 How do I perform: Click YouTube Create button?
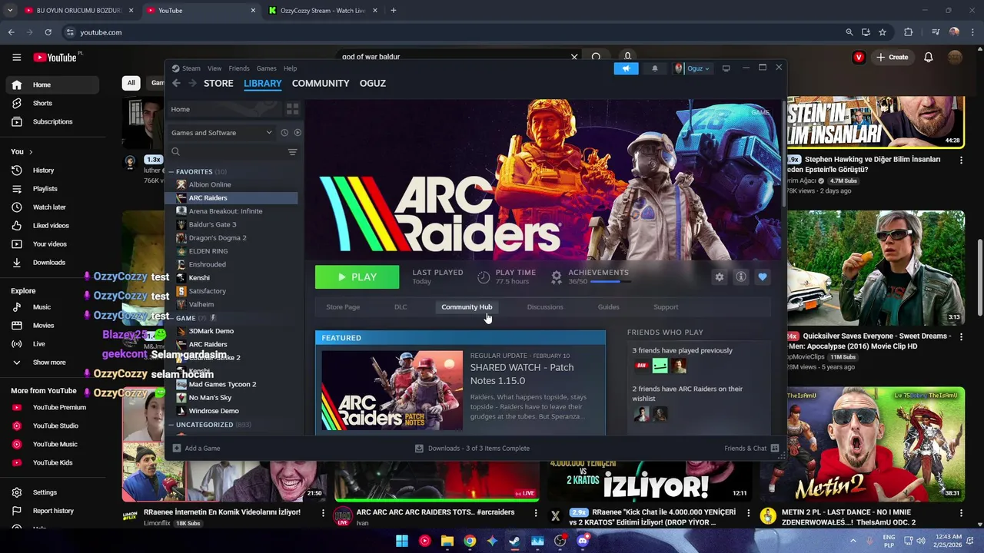tap(892, 57)
